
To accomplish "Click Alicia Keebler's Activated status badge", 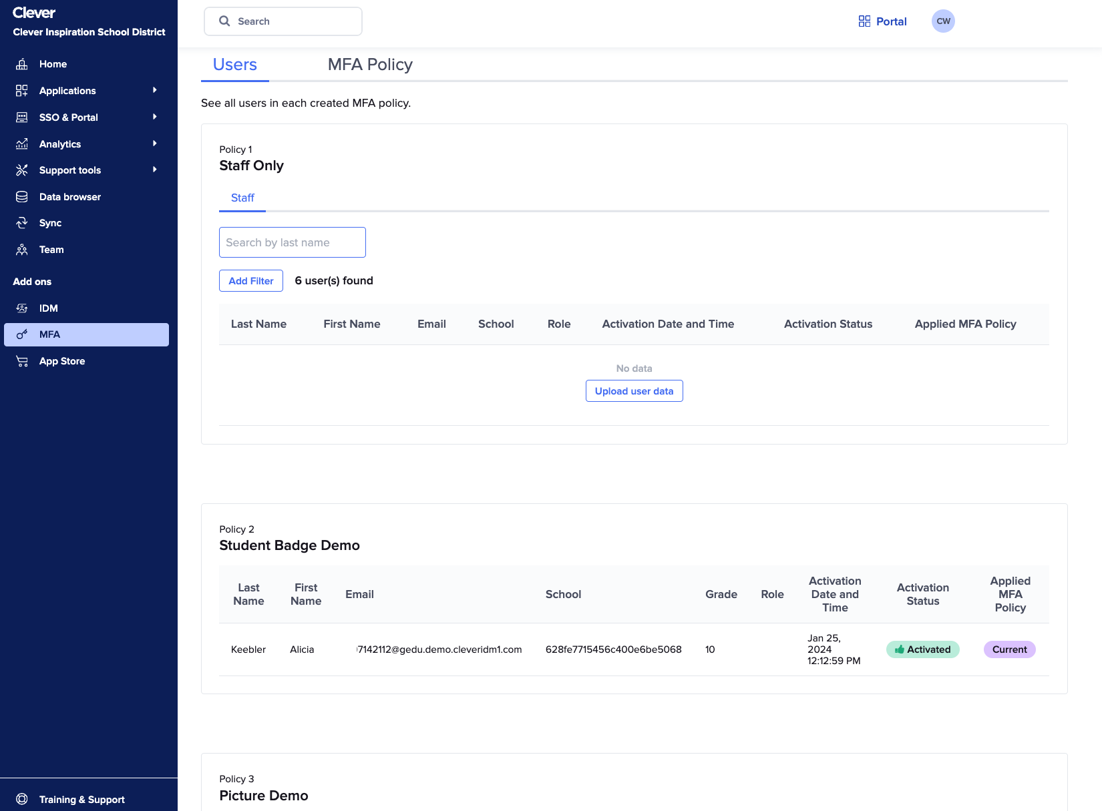I will coord(922,649).
